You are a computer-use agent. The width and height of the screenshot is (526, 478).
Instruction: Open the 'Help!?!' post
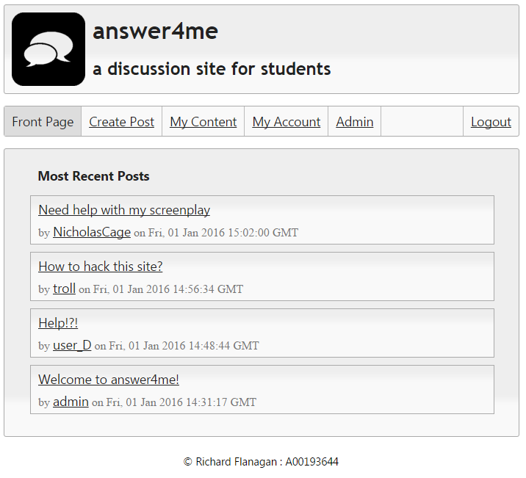tap(58, 323)
